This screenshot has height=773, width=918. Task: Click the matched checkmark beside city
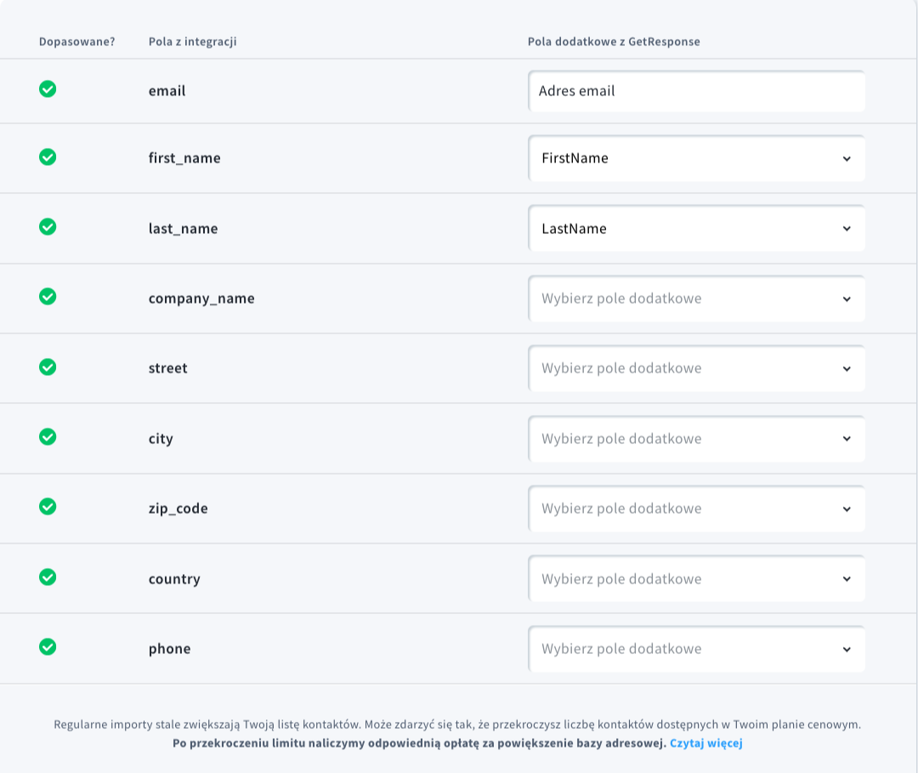(48, 436)
